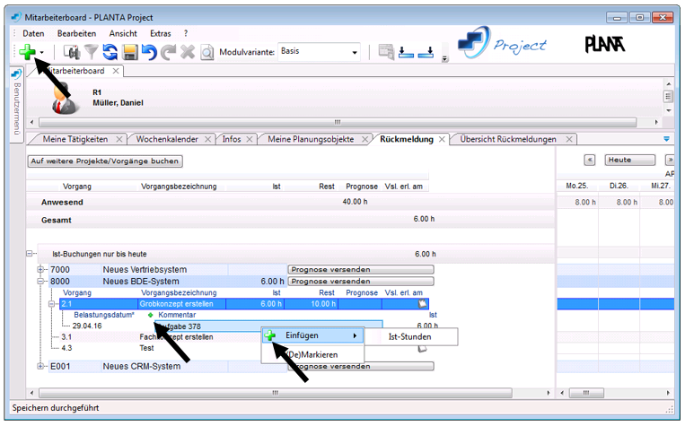Click Auf weitere Projekte/Vorgänge buchen button

pos(105,161)
